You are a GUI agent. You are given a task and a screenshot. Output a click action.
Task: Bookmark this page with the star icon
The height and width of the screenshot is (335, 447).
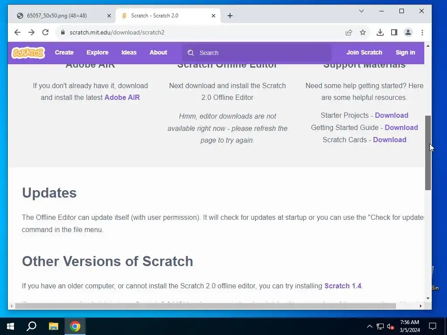(x=363, y=32)
